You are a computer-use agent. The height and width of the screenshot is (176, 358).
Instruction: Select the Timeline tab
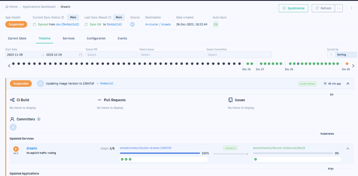[44, 38]
